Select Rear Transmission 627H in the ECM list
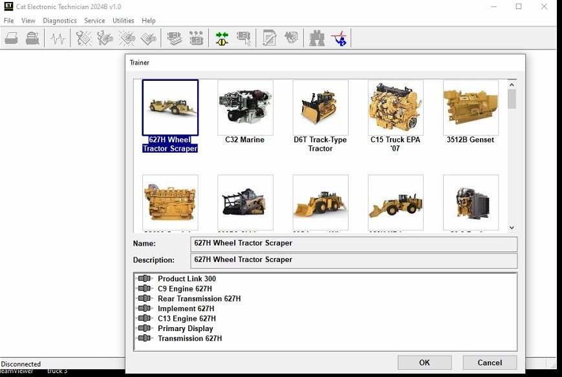562x377 pixels. (x=199, y=299)
